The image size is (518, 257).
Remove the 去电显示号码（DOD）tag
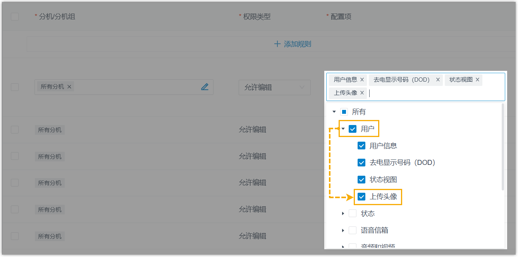[438, 80]
